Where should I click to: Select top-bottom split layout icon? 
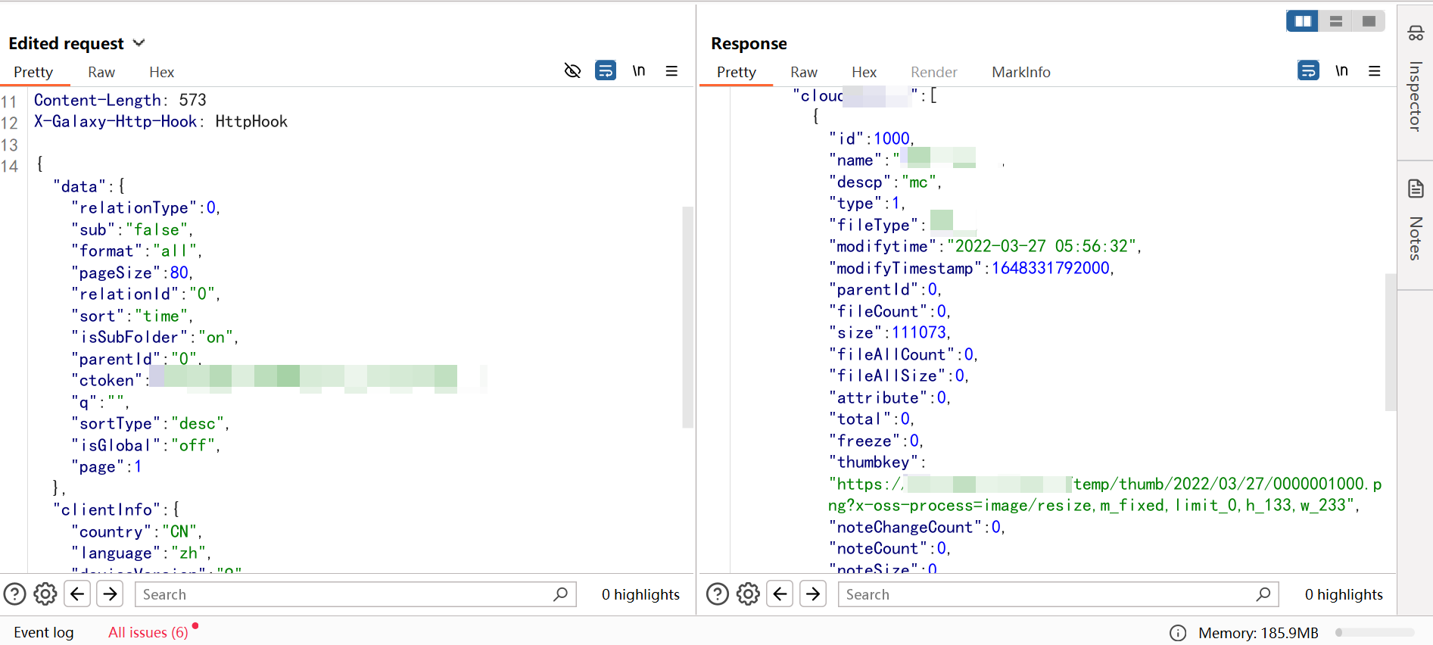tap(1336, 21)
